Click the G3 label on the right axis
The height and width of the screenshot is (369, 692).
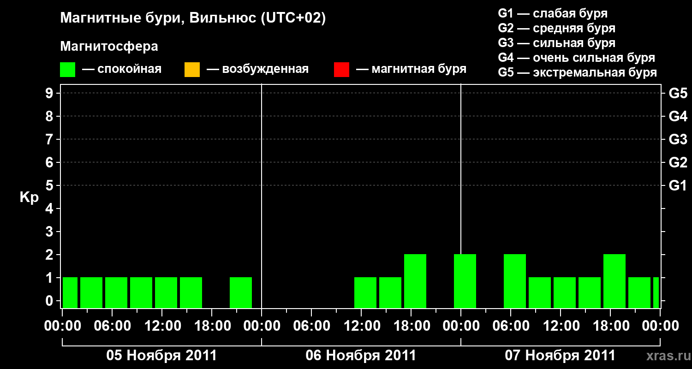point(678,139)
